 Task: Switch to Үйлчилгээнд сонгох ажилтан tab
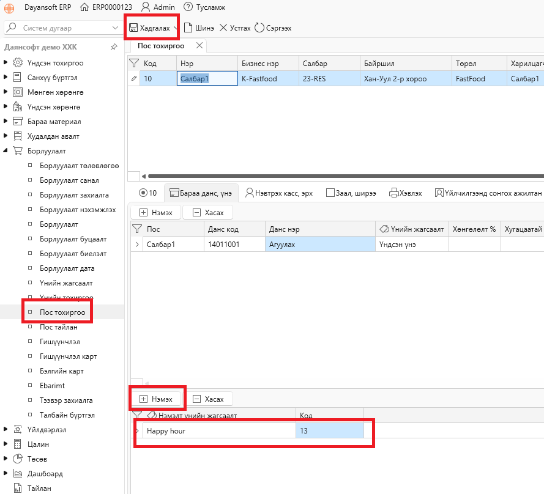pyautogui.click(x=488, y=193)
